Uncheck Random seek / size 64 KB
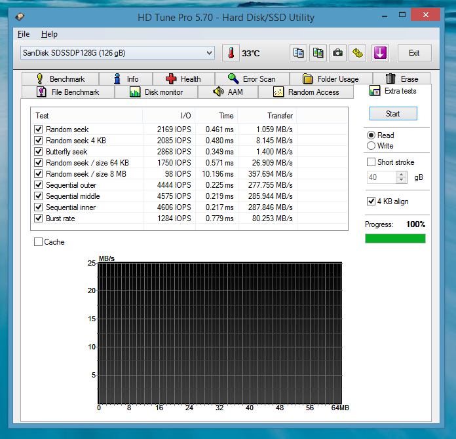The width and height of the screenshot is (456, 439). point(39,163)
